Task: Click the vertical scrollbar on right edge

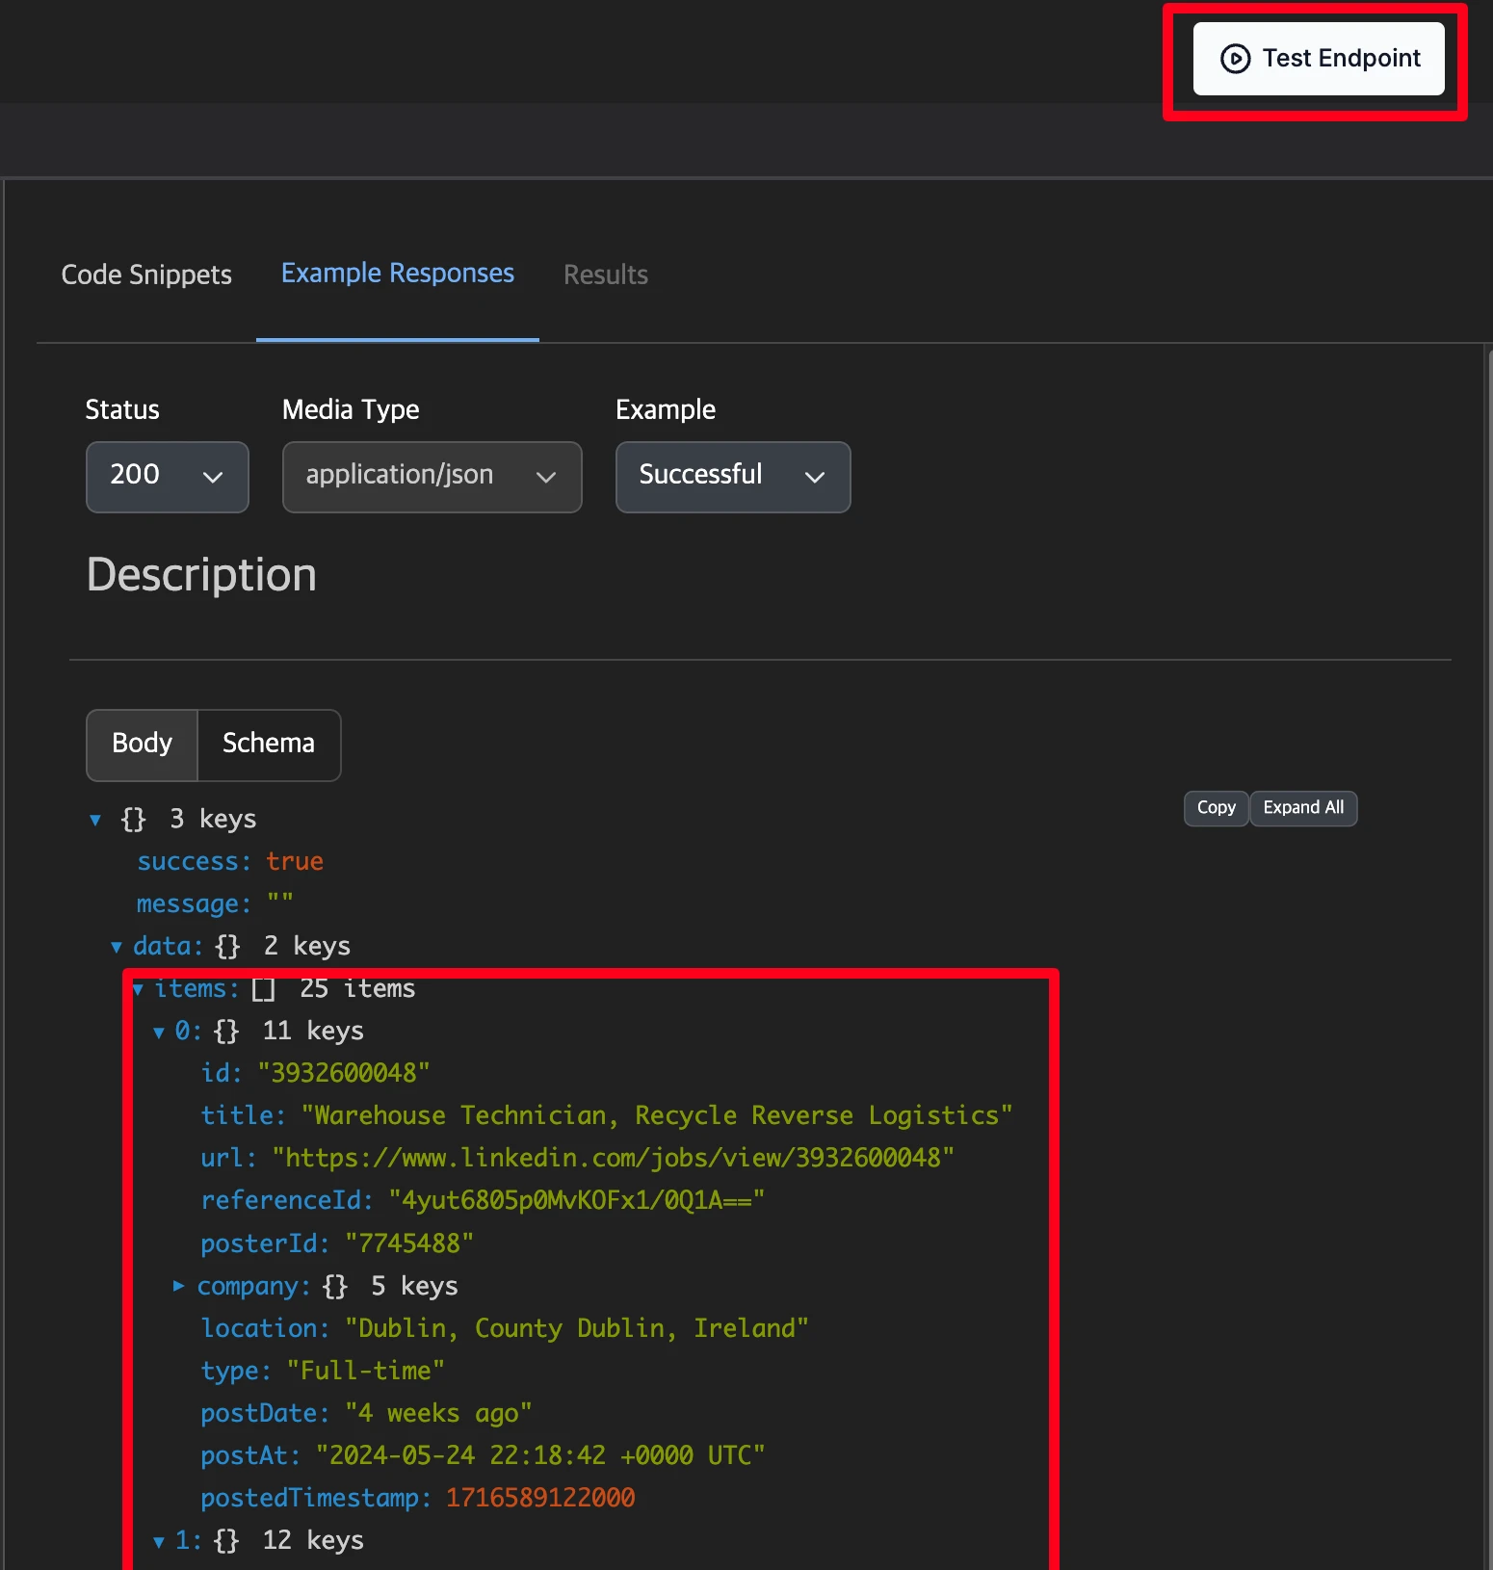Action: point(1488,867)
